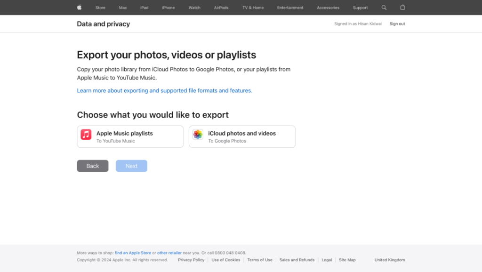Viewport: 482px width, 272px height.
Task: Open the Terms of Use link
Action: [x=260, y=260]
